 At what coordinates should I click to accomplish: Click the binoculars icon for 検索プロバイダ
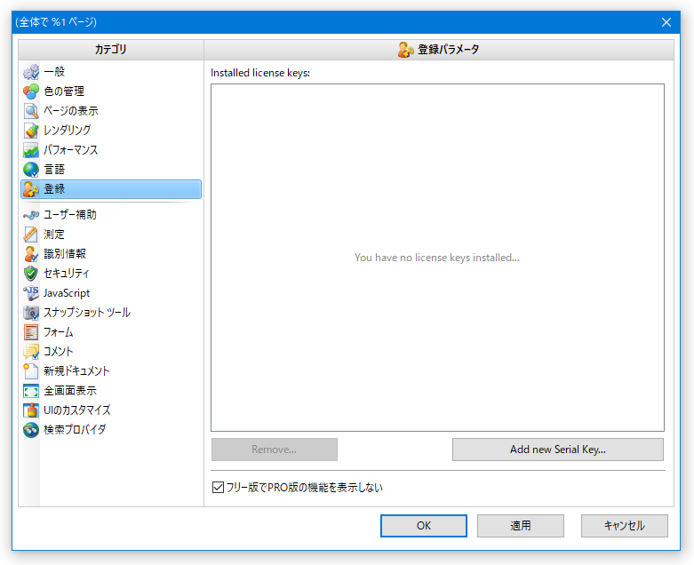pyautogui.click(x=31, y=430)
